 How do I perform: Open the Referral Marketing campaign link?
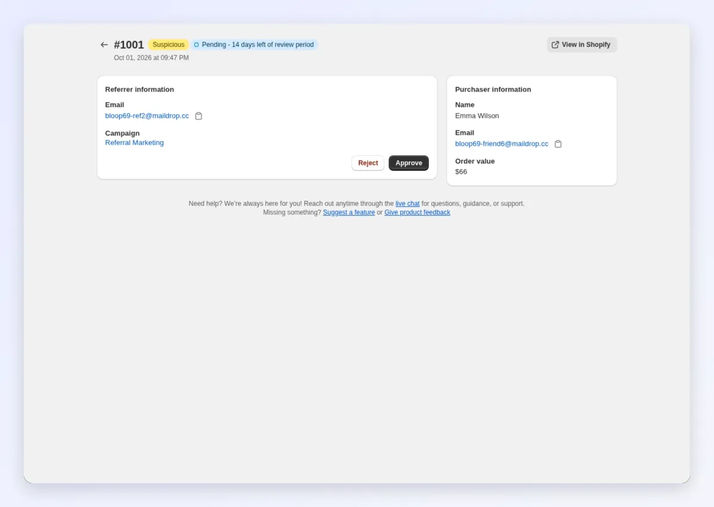(x=134, y=143)
